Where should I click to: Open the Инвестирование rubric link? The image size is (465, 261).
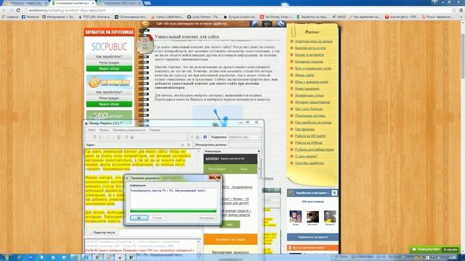307,88
